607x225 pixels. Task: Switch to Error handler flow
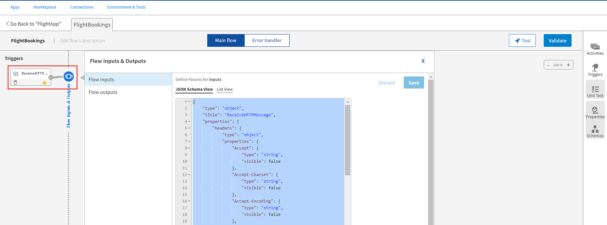(266, 40)
